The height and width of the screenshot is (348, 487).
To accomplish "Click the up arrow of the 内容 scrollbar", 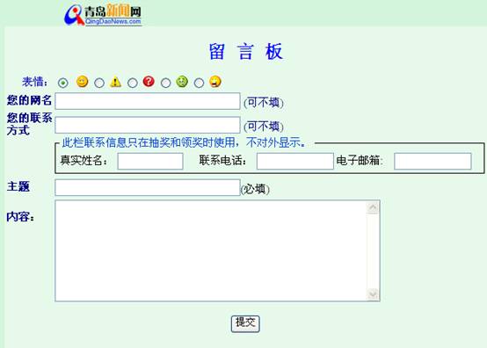I will 373,207.
